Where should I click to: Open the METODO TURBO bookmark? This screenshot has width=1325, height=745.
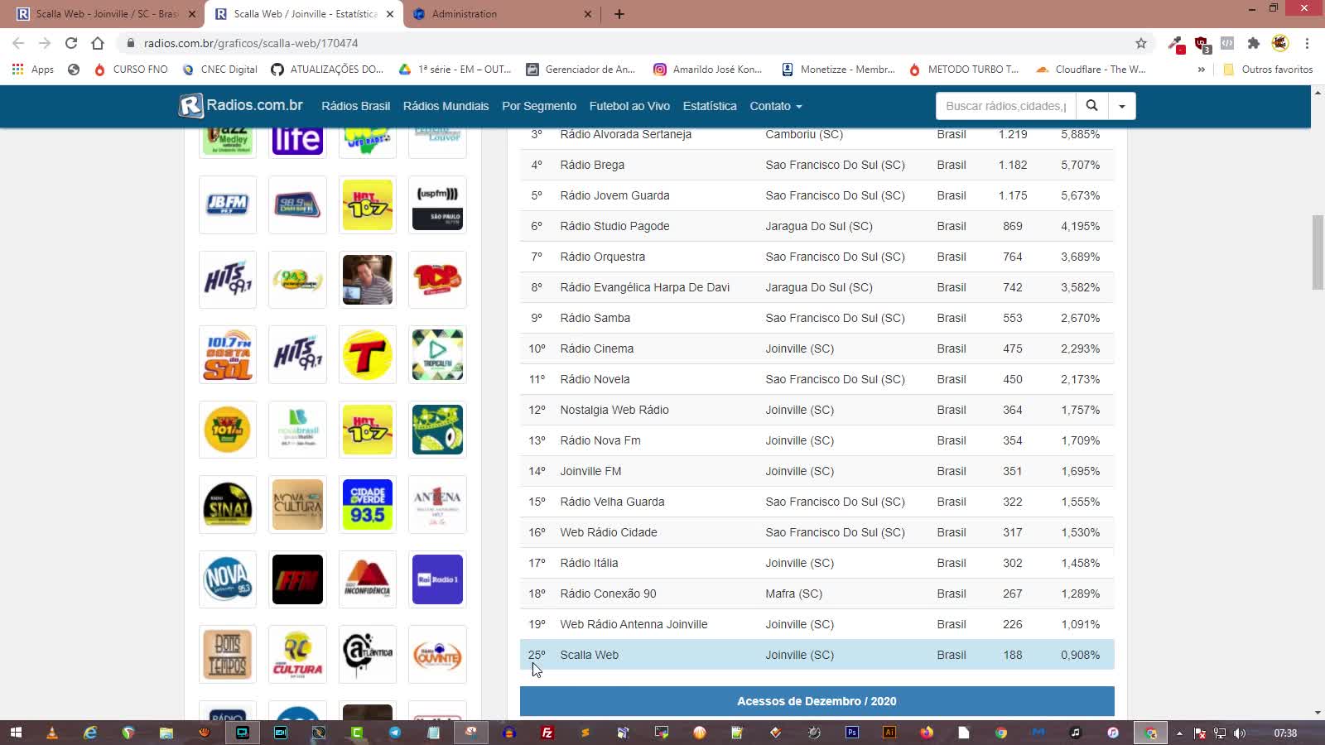[x=964, y=70]
